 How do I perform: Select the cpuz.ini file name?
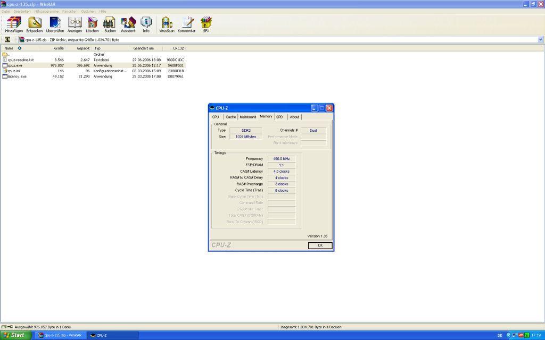point(14,71)
